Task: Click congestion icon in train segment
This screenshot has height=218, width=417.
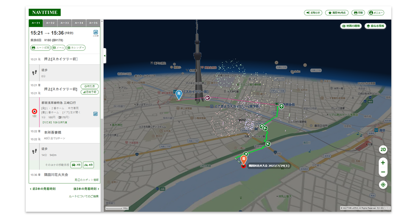Action: point(95,114)
